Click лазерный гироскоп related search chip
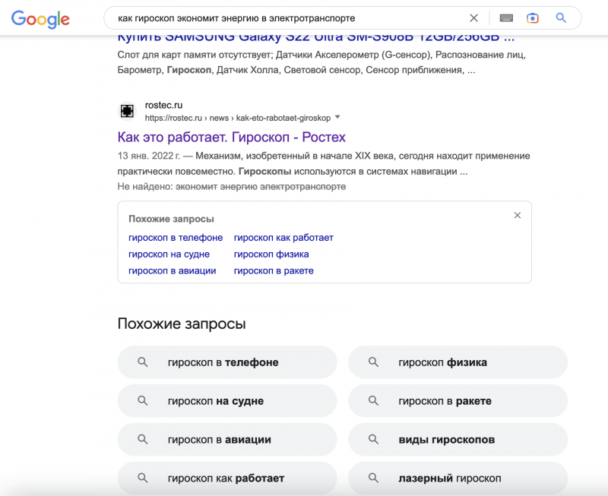 tap(458, 479)
